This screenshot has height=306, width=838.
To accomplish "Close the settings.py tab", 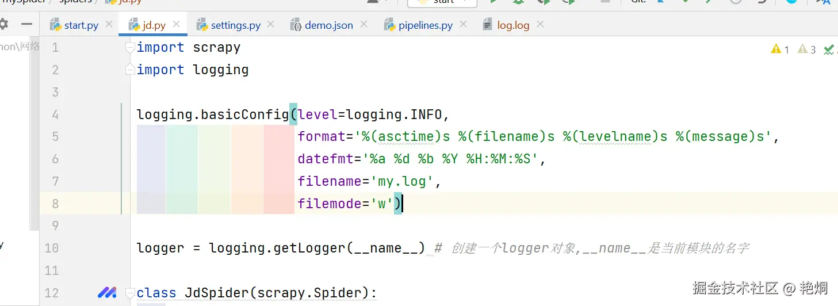I will coord(271,24).
